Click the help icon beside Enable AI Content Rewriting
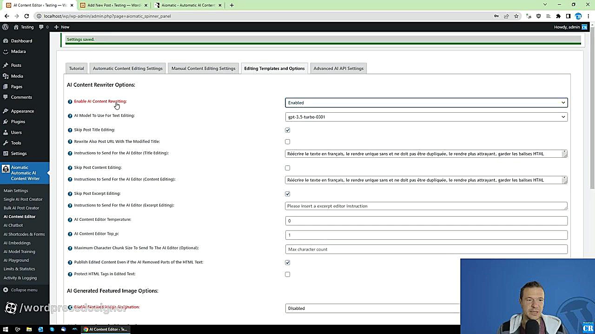 pyautogui.click(x=70, y=102)
